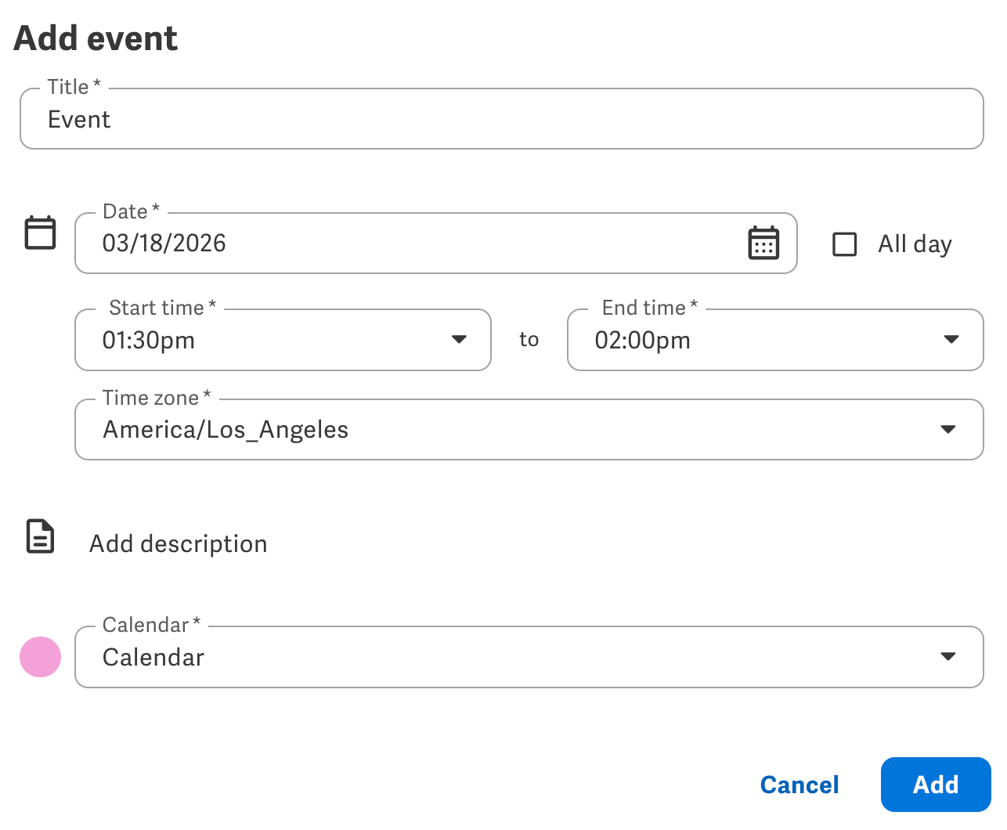Viewport: 1007px width, 830px height.
Task: Click the Date input showing 03/18/2026
Action: click(x=436, y=244)
